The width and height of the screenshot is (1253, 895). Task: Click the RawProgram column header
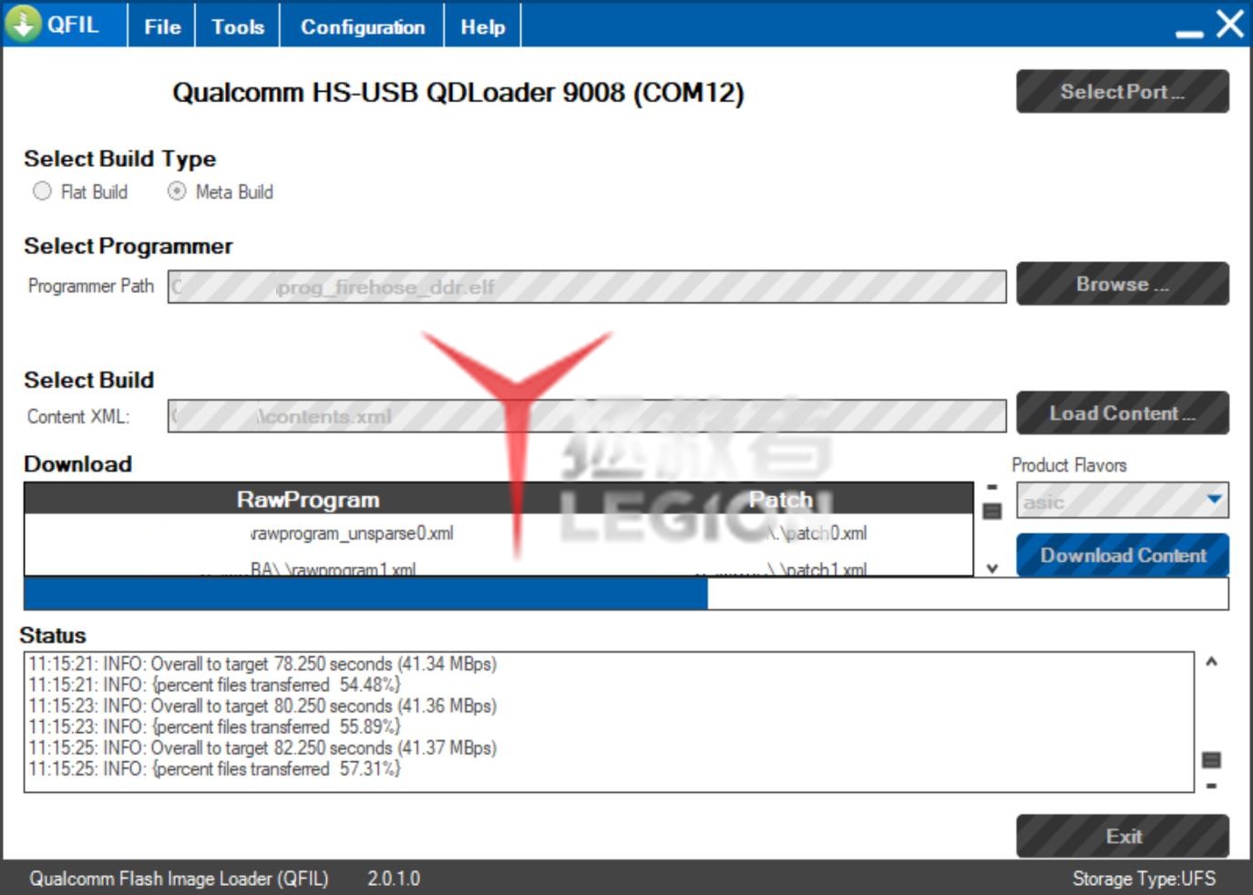(308, 500)
